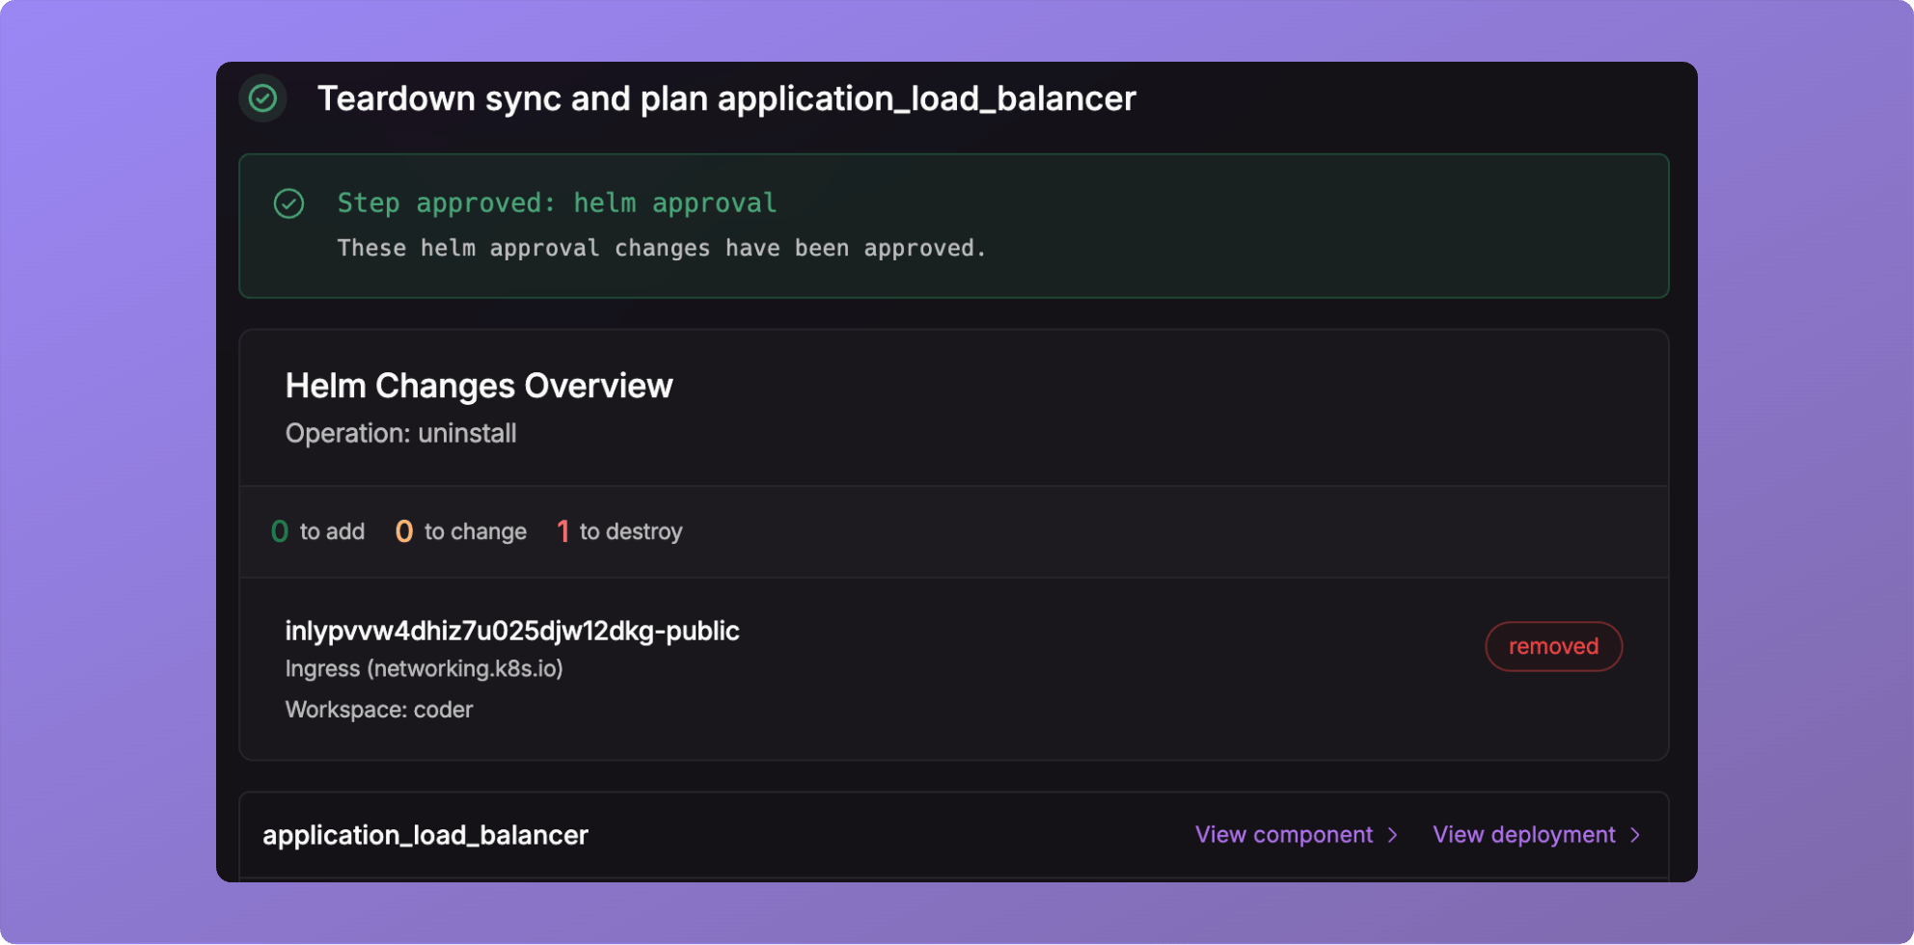This screenshot has height=945, width=1914.
Task: Click the green approval banner panel
Action: pyautogui.click(x=953, y=226)
